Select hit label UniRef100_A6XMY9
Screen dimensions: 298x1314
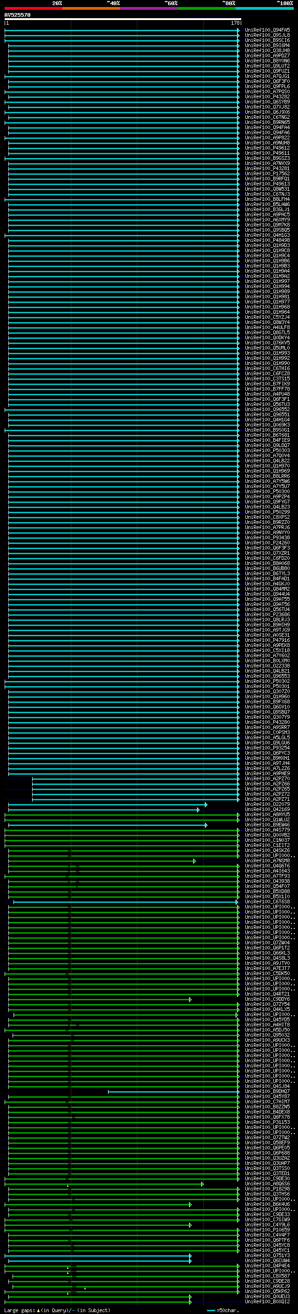click(267, 220)
